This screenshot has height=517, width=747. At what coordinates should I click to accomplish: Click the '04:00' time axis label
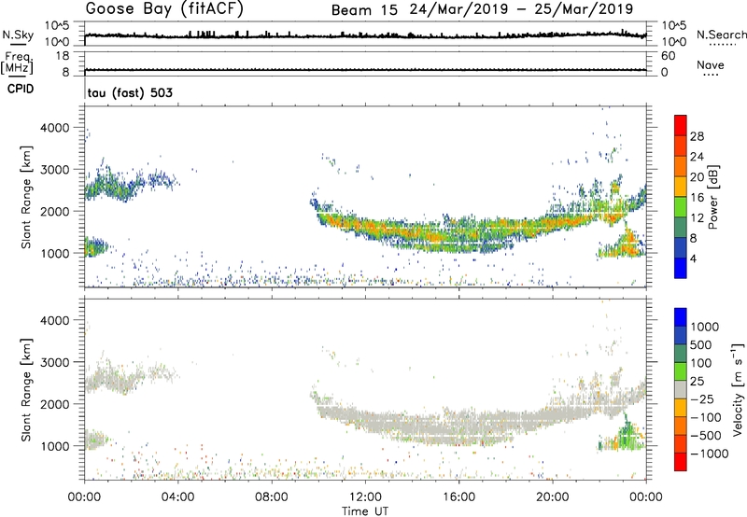[178, 497]
